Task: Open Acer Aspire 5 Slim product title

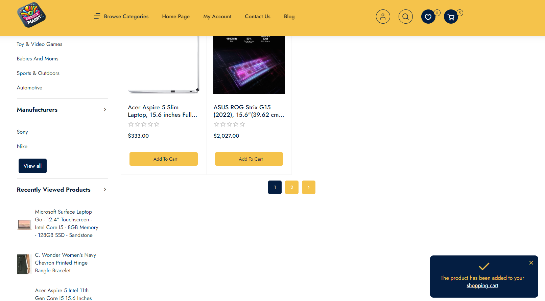Action: point(162,111)
